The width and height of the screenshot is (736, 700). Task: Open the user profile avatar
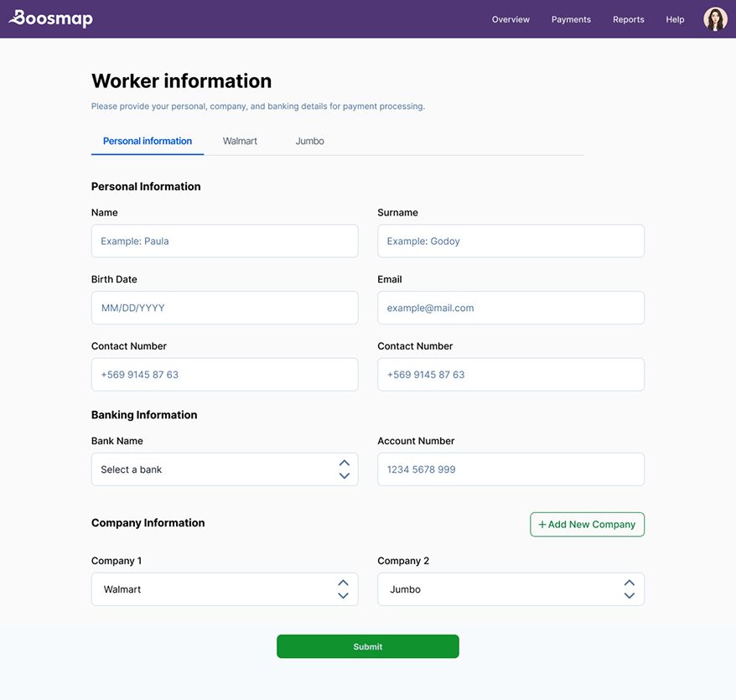(x=715, y=19)
